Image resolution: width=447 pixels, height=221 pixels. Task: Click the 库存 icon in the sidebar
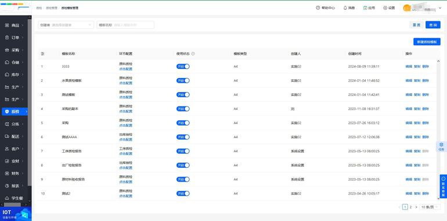point(7,75)
